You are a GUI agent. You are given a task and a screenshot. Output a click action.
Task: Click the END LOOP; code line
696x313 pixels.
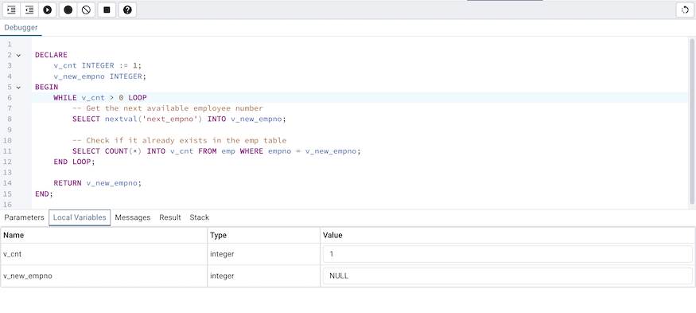pyautogui.click(x=75, y=162)
